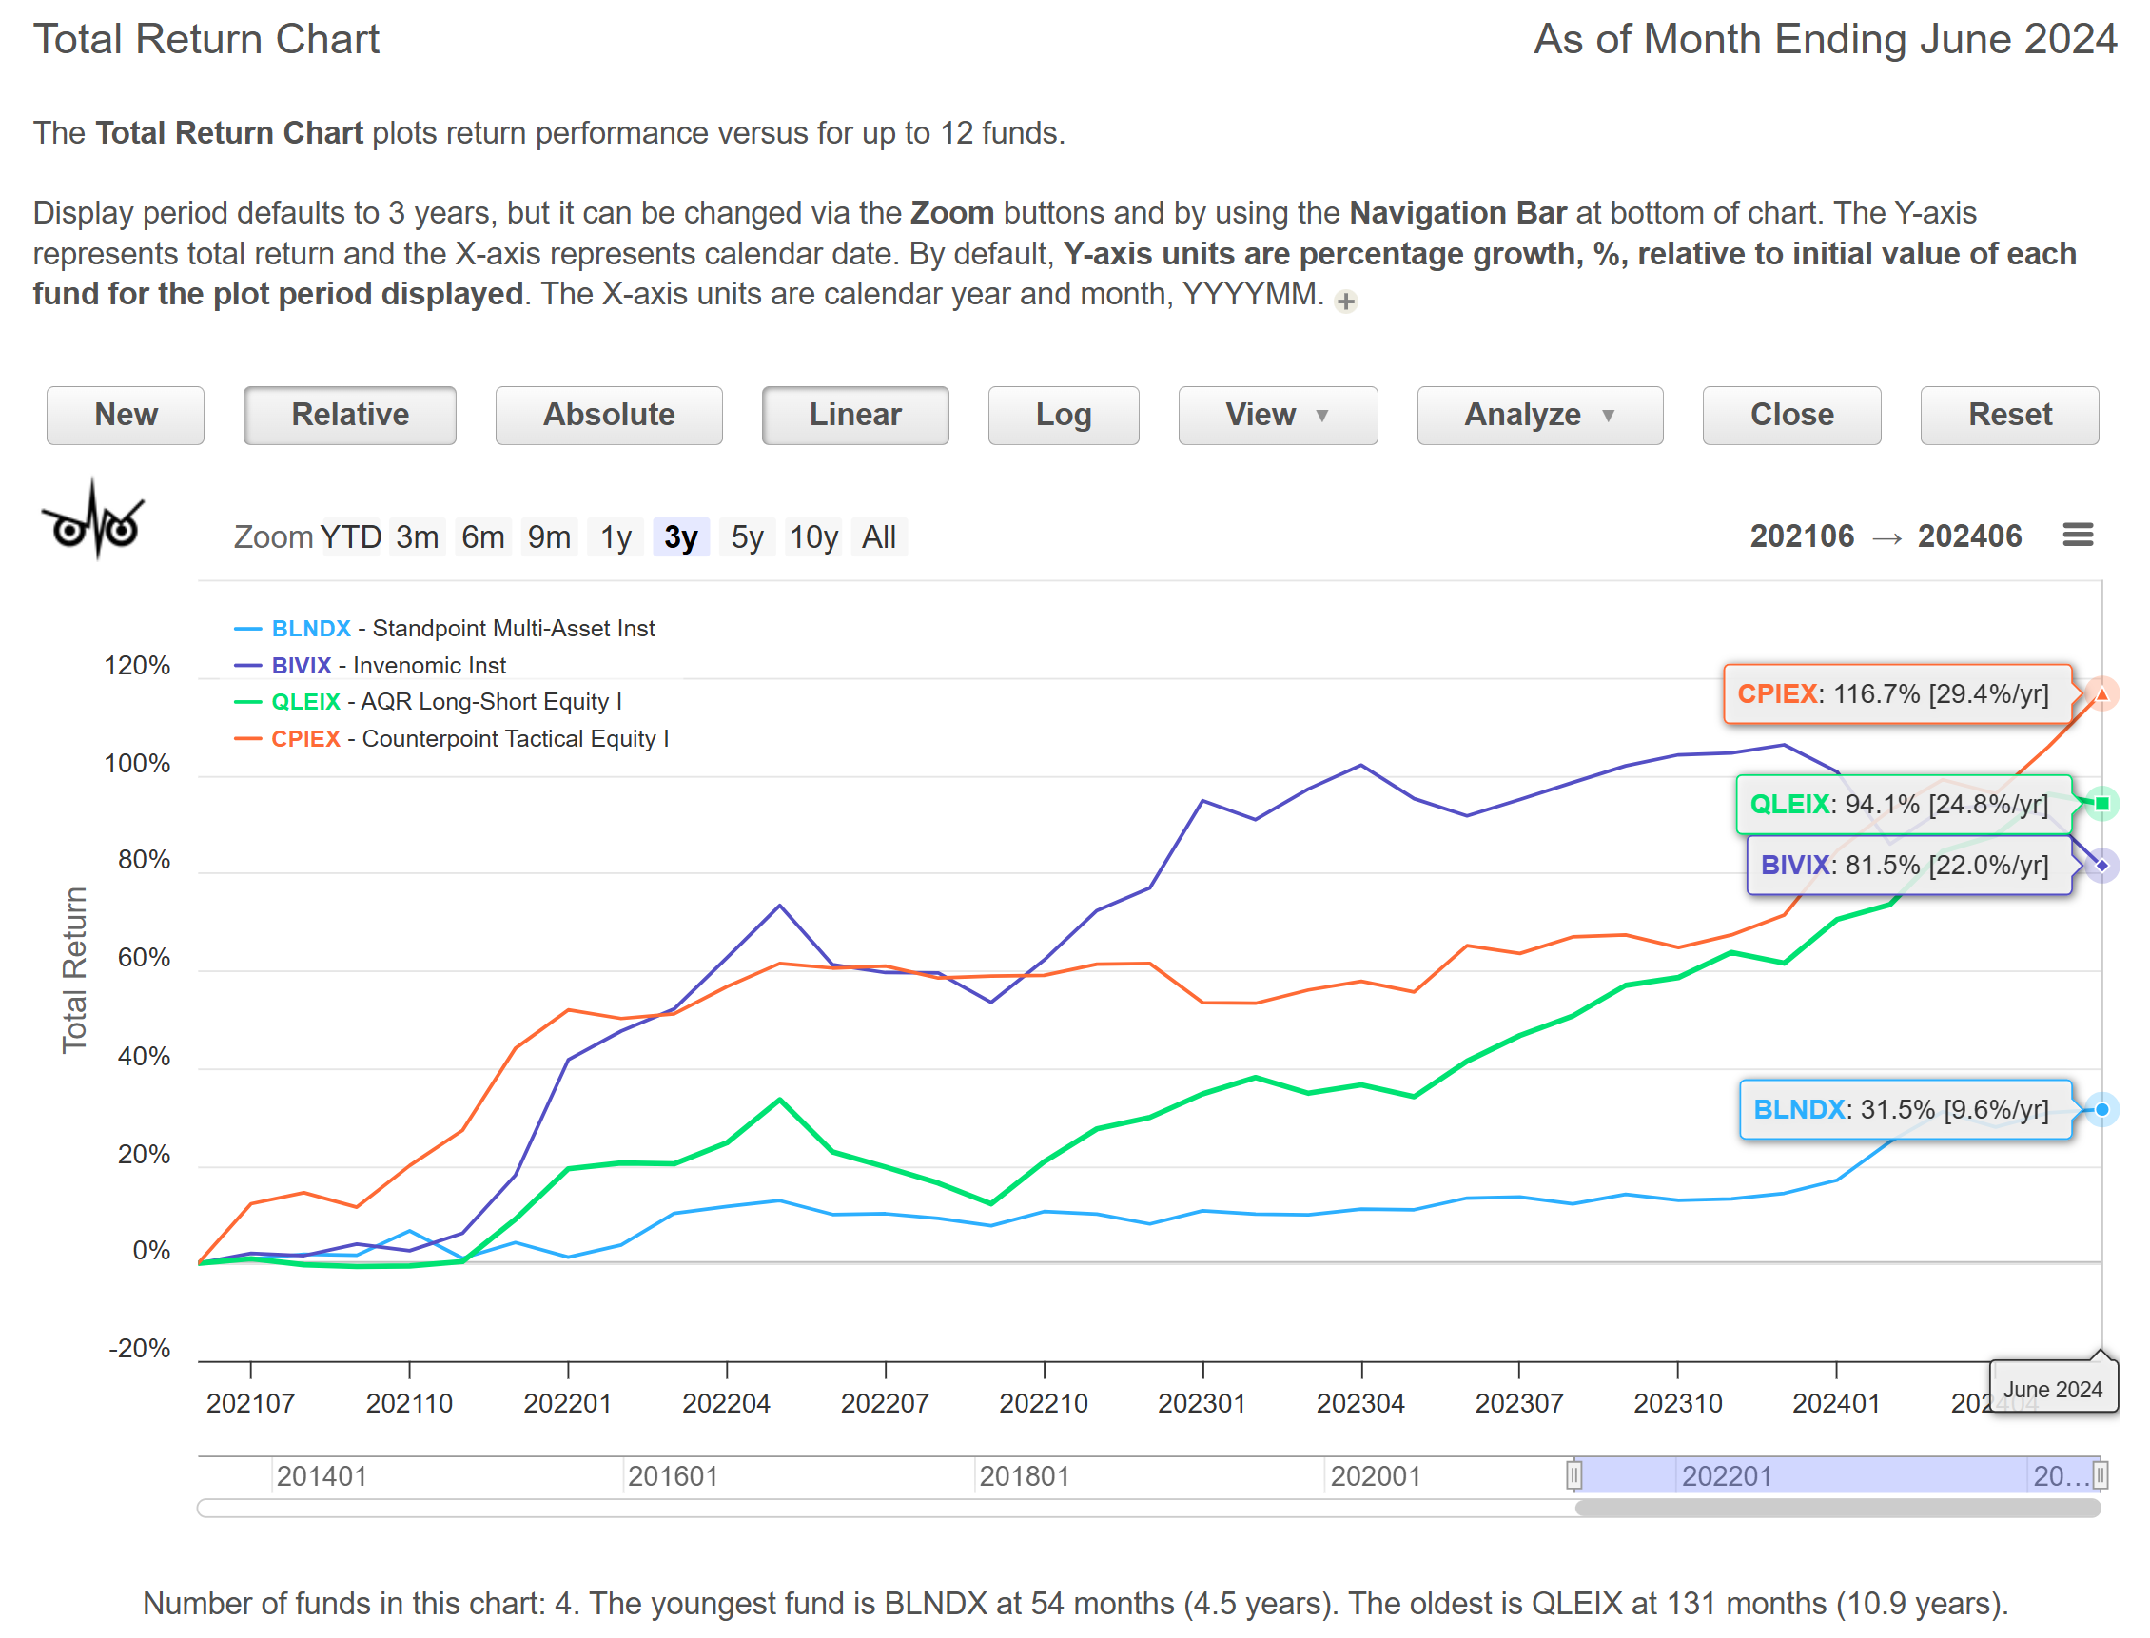Select the 3y zoom option

coord(681,537)
